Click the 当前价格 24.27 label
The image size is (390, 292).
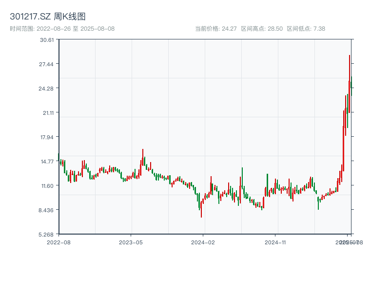click(215, 29)
